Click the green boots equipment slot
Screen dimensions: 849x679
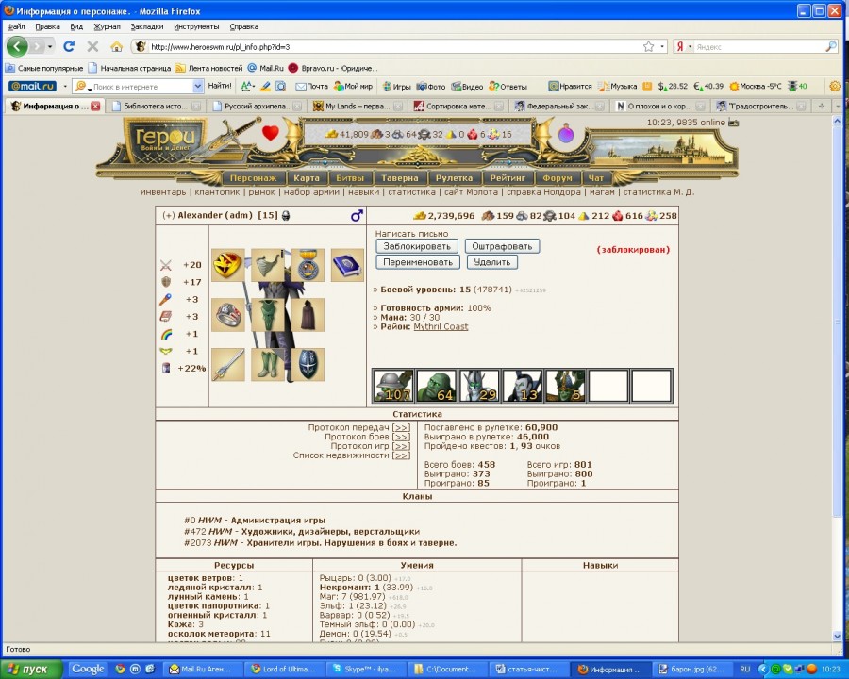[268, 364]
